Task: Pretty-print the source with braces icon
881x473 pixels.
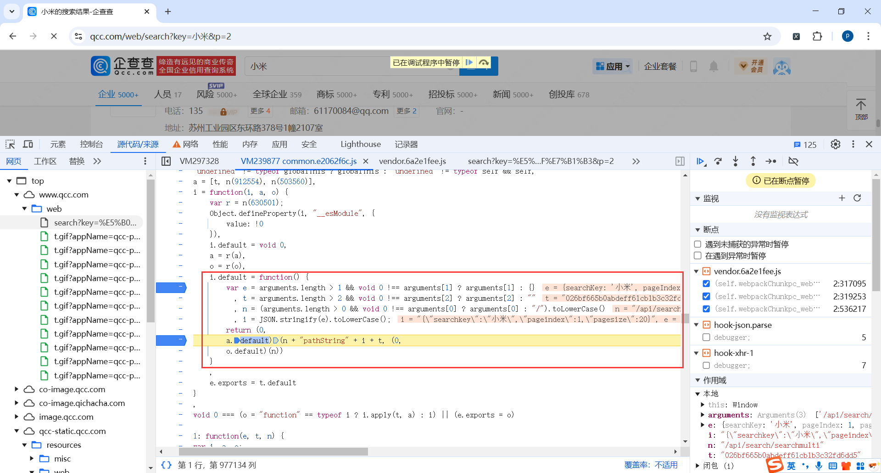Action: (166, 465)
